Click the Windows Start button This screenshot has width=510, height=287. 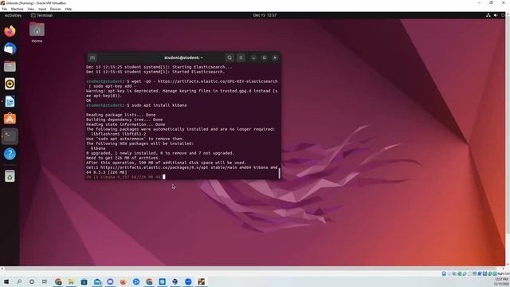pos(6,281)
